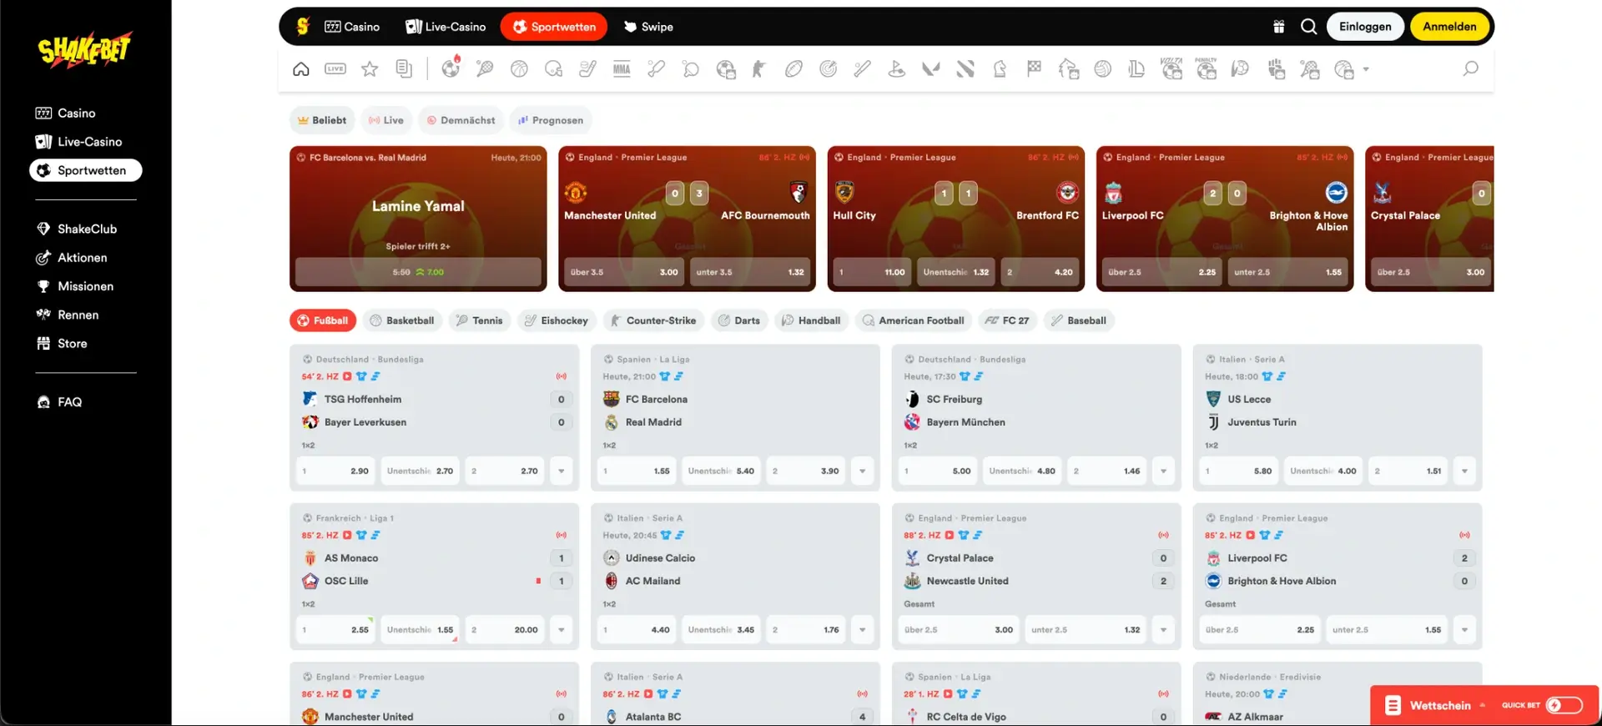Image resolution: width=1602 pixels, height=726 pixels.
Task: Open the home icon in the sports bar
Action: tap(301, 69)
